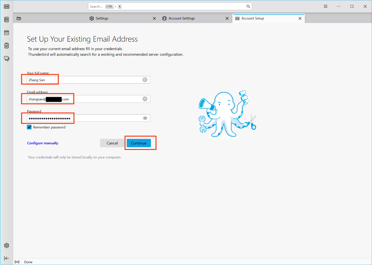Open Settings gear in sidebar
This screenshot has height=265, width=372.
point(7,245)
